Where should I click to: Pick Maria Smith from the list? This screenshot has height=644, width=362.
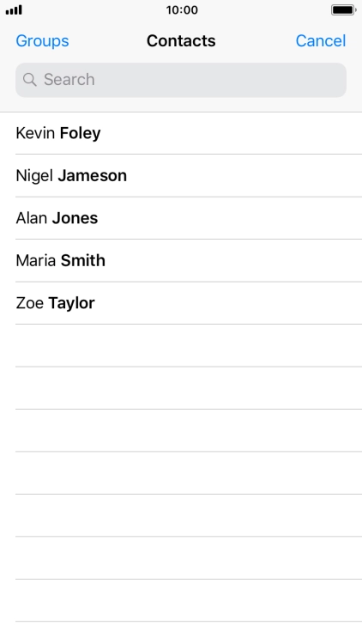pyautogui.click(x=181, y=260)
